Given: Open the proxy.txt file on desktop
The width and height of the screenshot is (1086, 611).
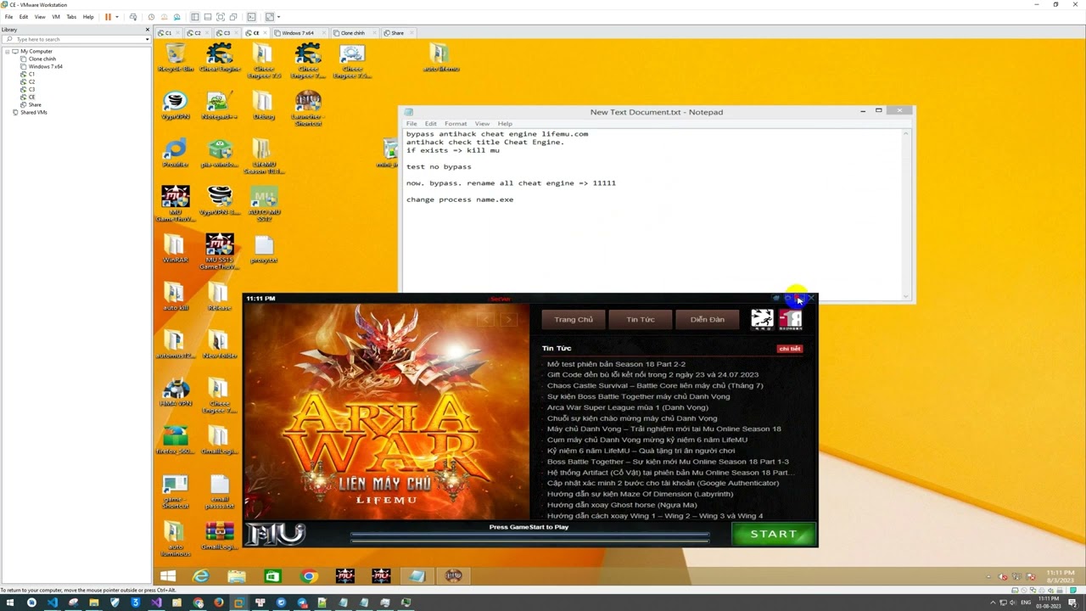Looking at the screenshot, I should tap(264, 249).
